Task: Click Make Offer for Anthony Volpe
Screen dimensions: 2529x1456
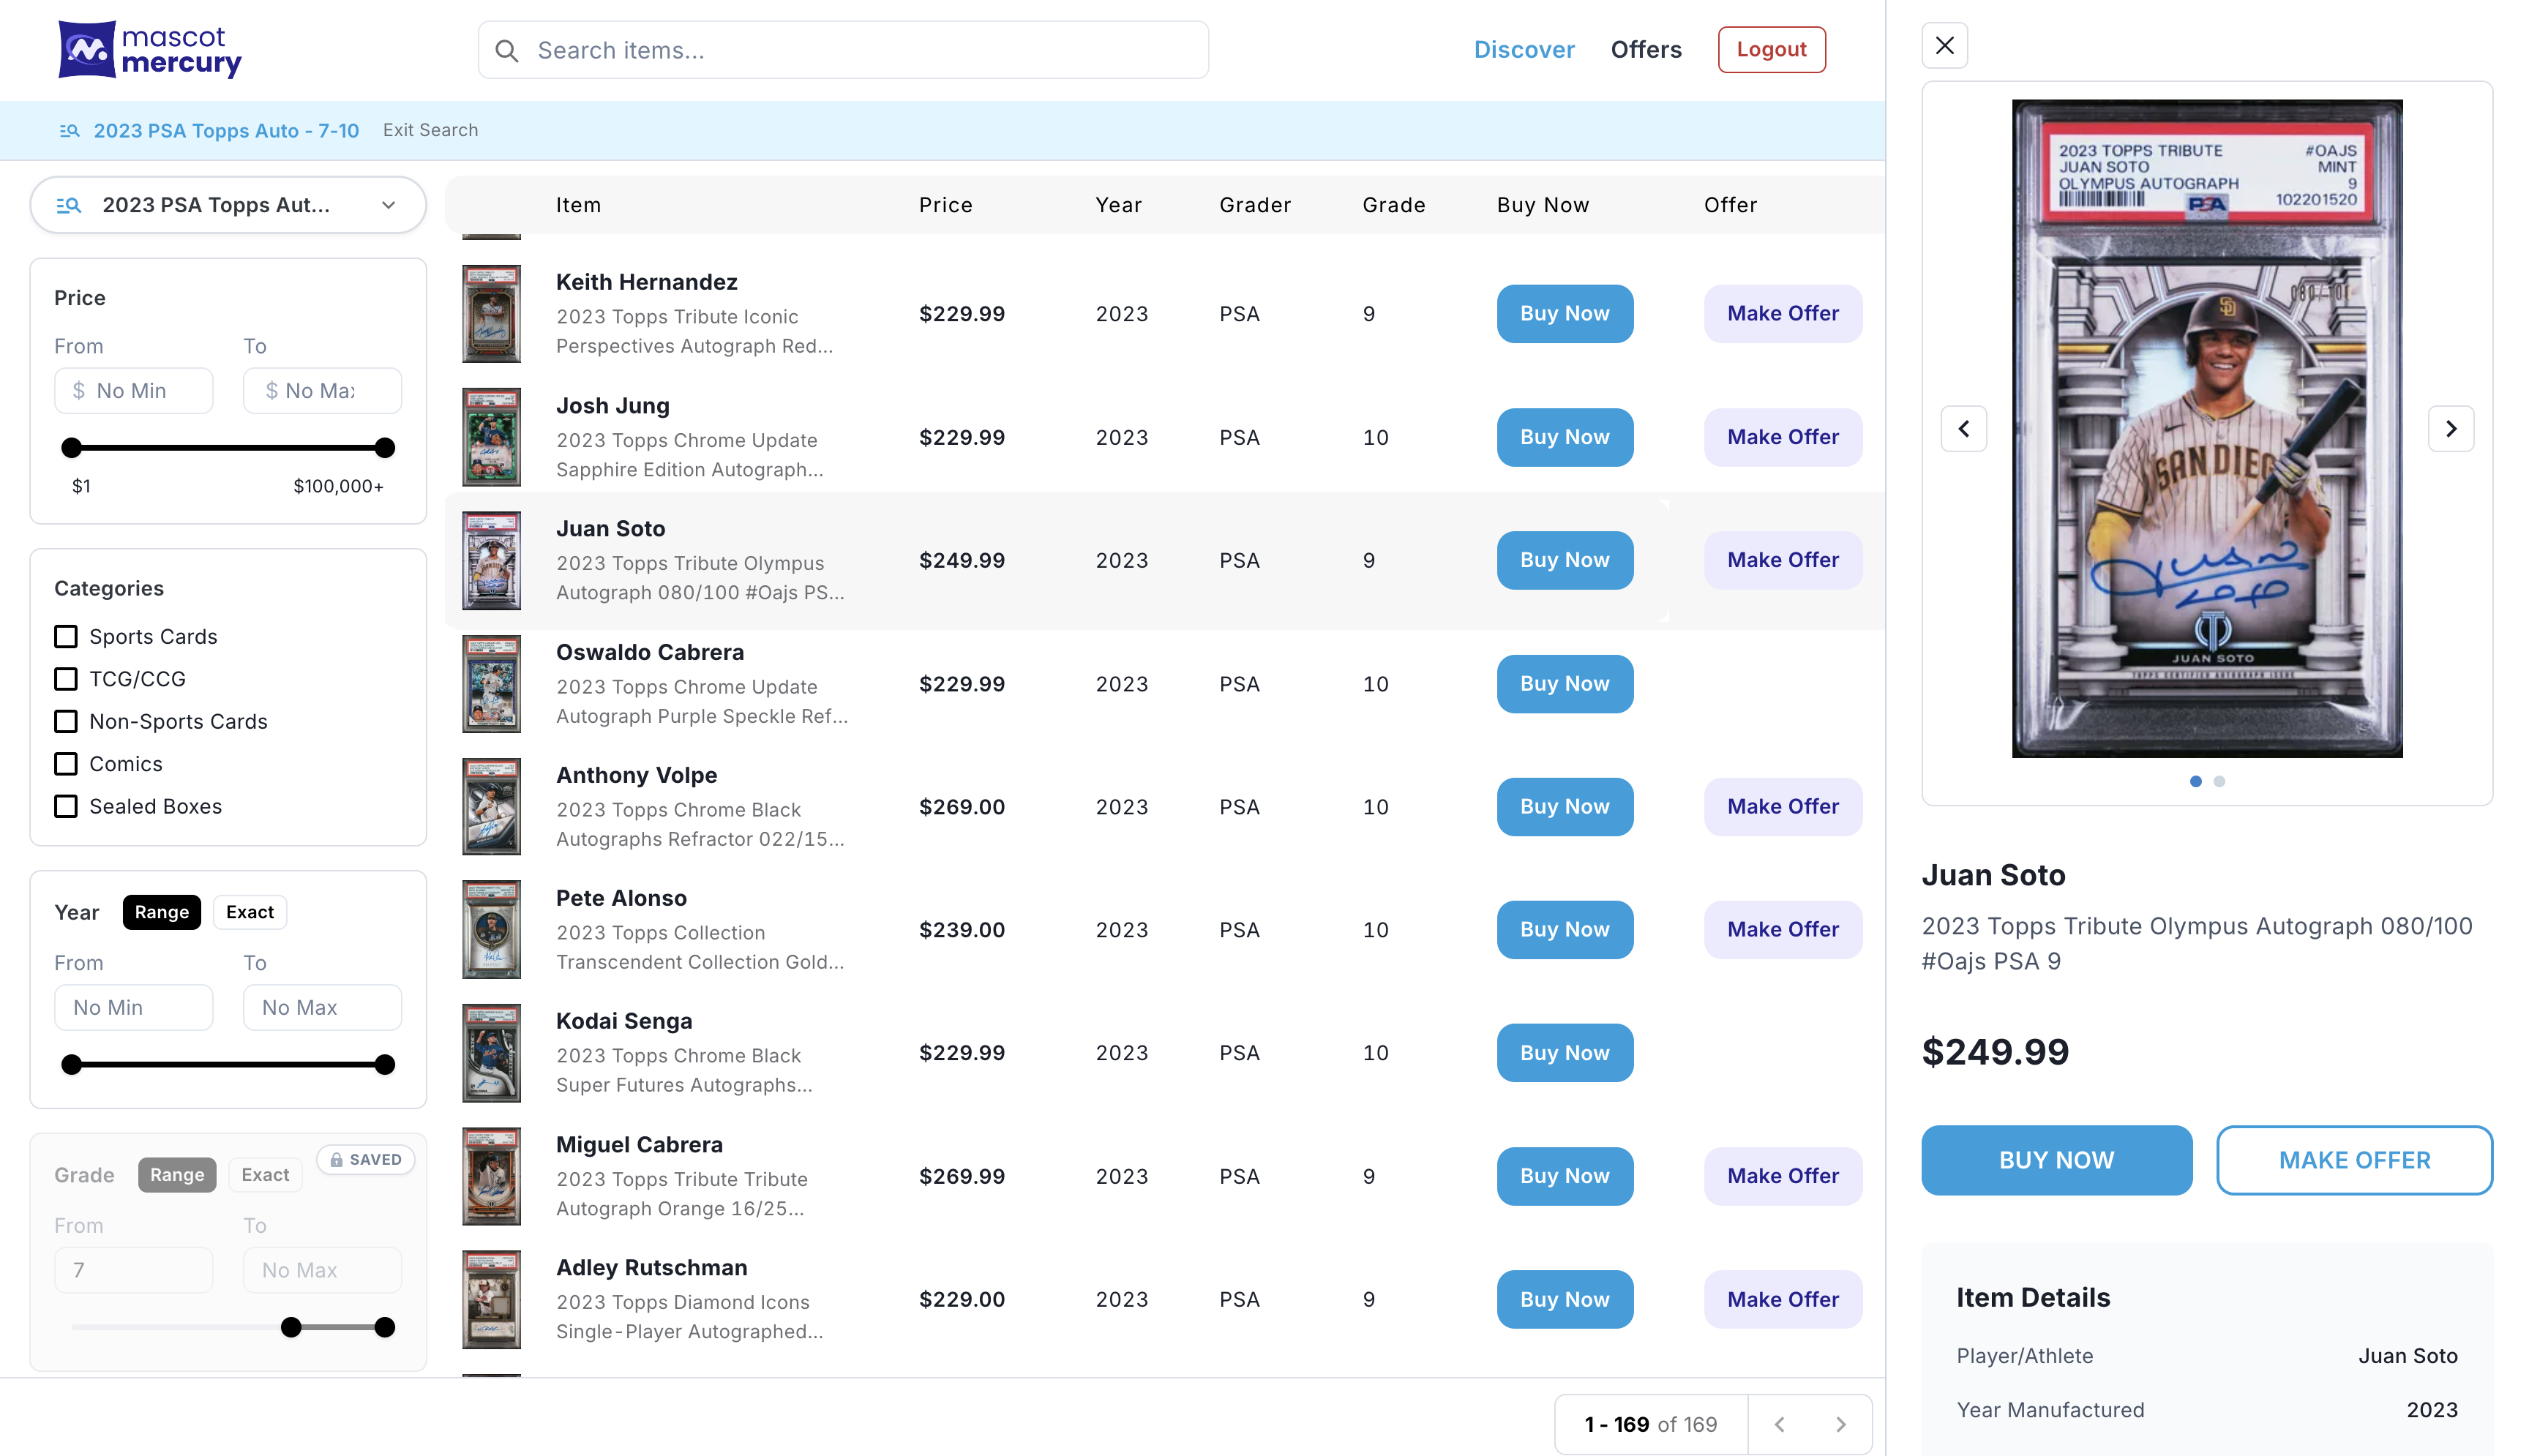Action: click(1783, 807)
